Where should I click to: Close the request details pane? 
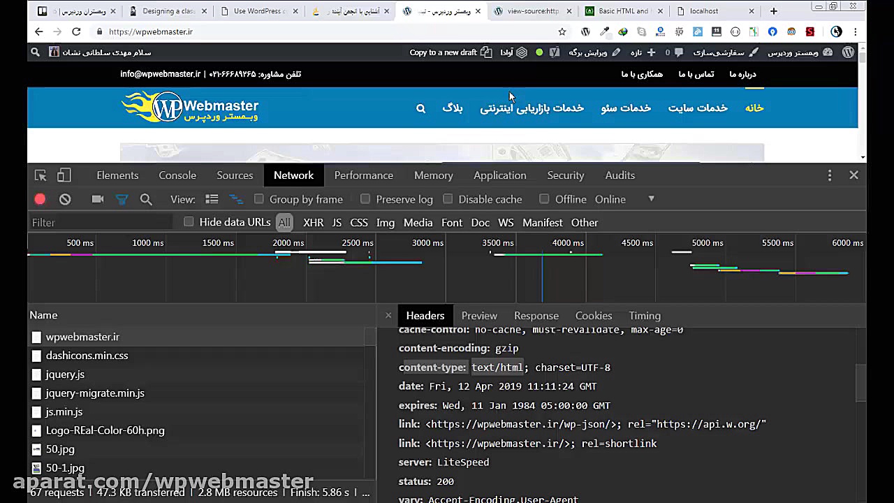click(x=388, y=316)
